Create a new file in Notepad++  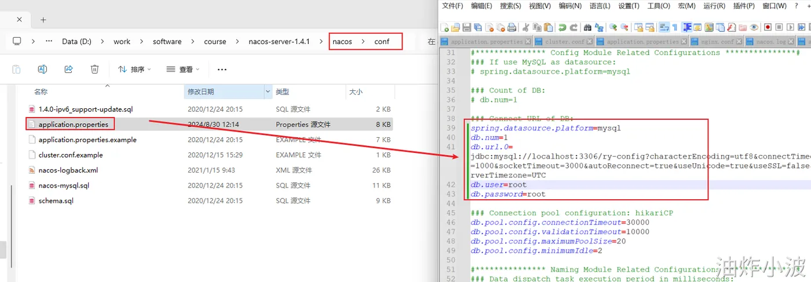tap(444, 27)
